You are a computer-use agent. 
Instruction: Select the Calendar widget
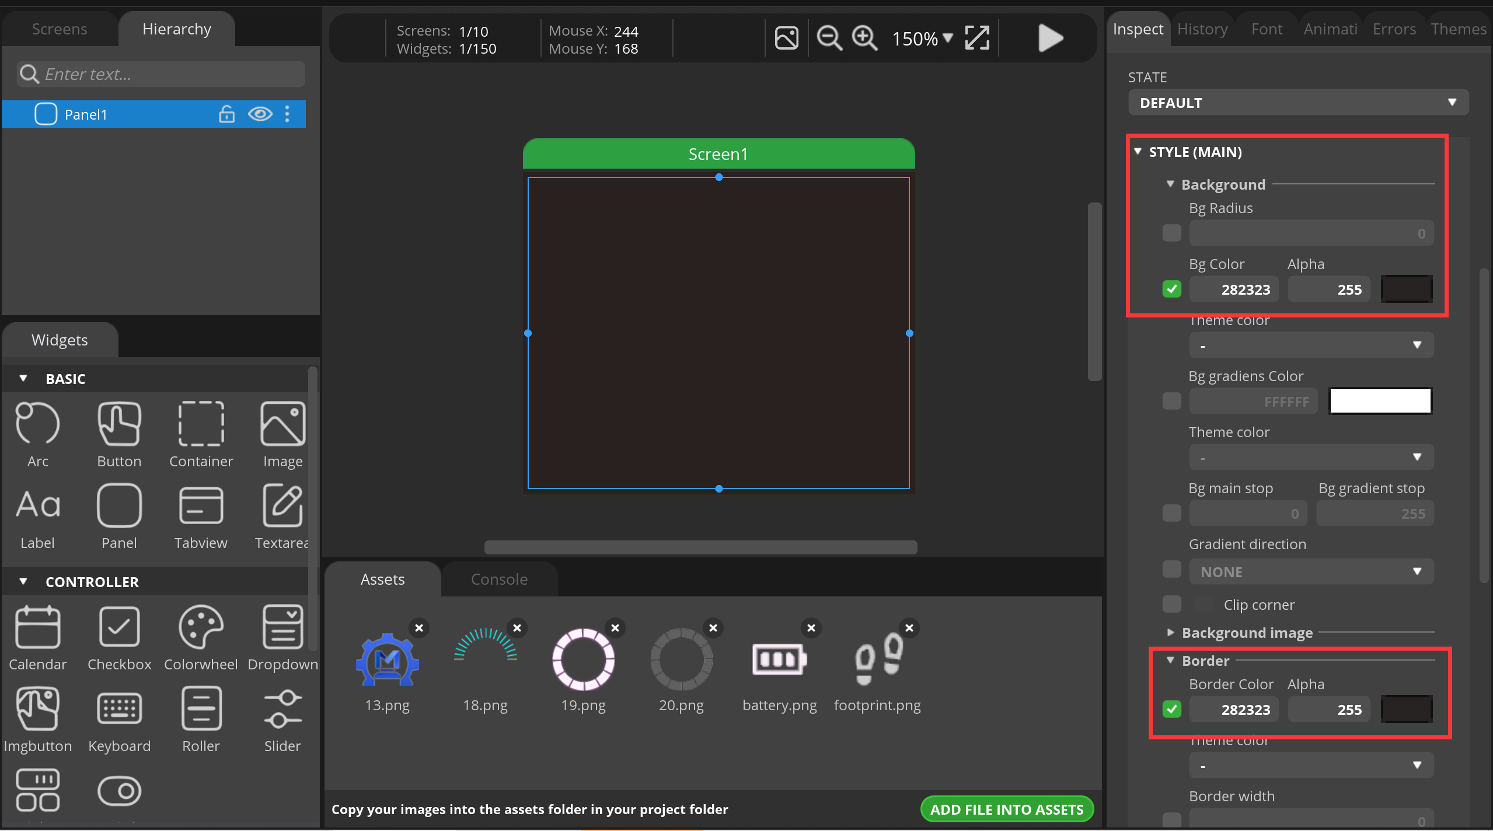pyautogui.click(x=37, y=637)
